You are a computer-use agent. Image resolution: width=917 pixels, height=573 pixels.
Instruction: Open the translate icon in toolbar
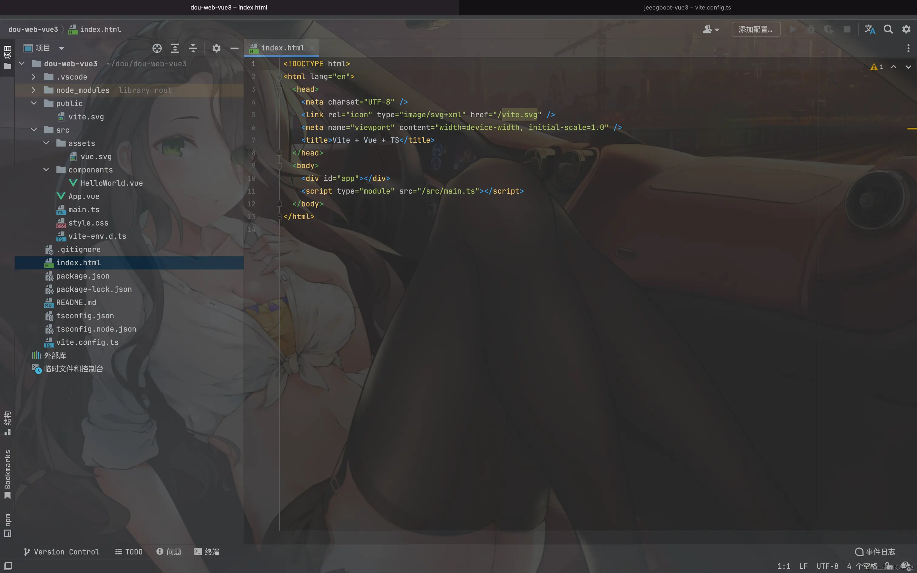870,29
